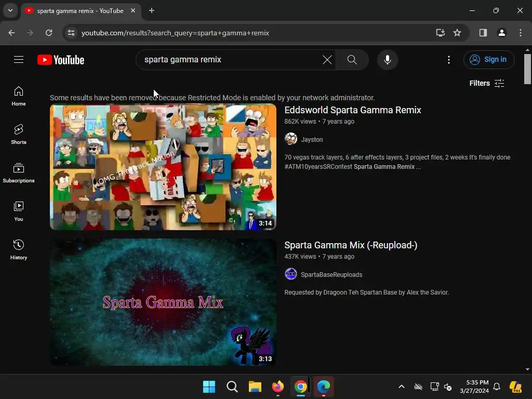Open the muted volume tray icon
Image resolution: width=532 pixels, height=399 pixels.
tap(448, 387)
